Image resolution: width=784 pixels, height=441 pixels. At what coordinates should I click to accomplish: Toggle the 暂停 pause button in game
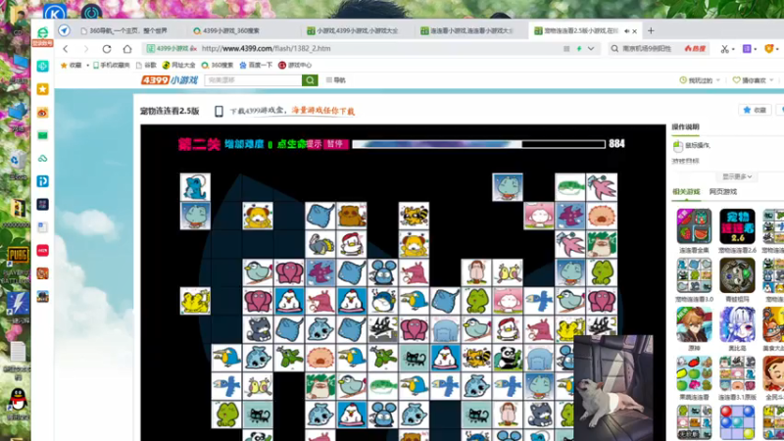pos(335,144)
